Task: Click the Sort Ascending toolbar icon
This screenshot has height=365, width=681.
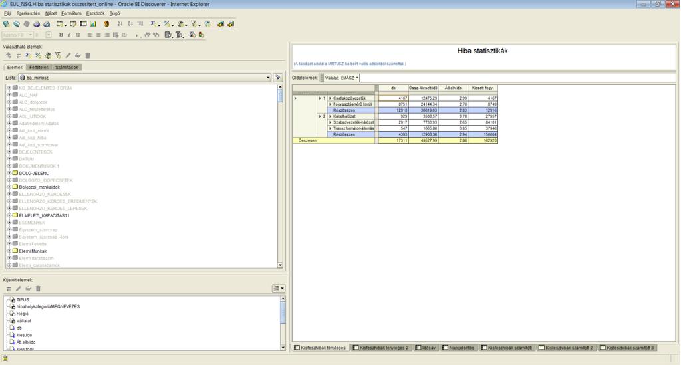Action: click(120, 24)
